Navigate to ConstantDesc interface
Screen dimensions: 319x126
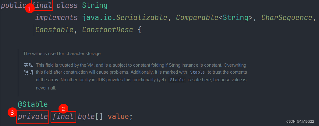[x=108, y=30]
